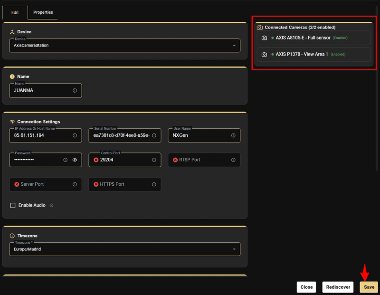
Task: Select the AXIS P1378 View Area 1 camera
Action: 313,54
